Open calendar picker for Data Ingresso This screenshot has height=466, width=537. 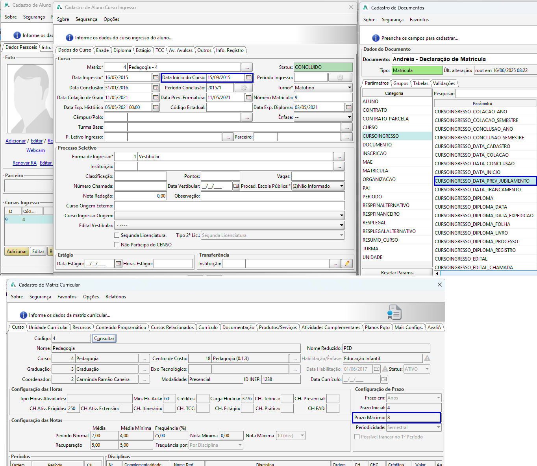pyautogui.click(x=156, y=78)
